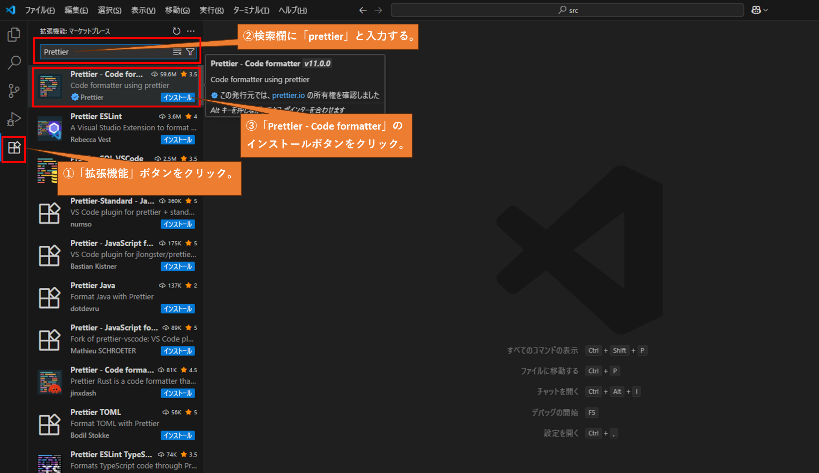This screenshot has height=473, width=819.
Task: Click the VS Code logo icon
Action: 11,10
